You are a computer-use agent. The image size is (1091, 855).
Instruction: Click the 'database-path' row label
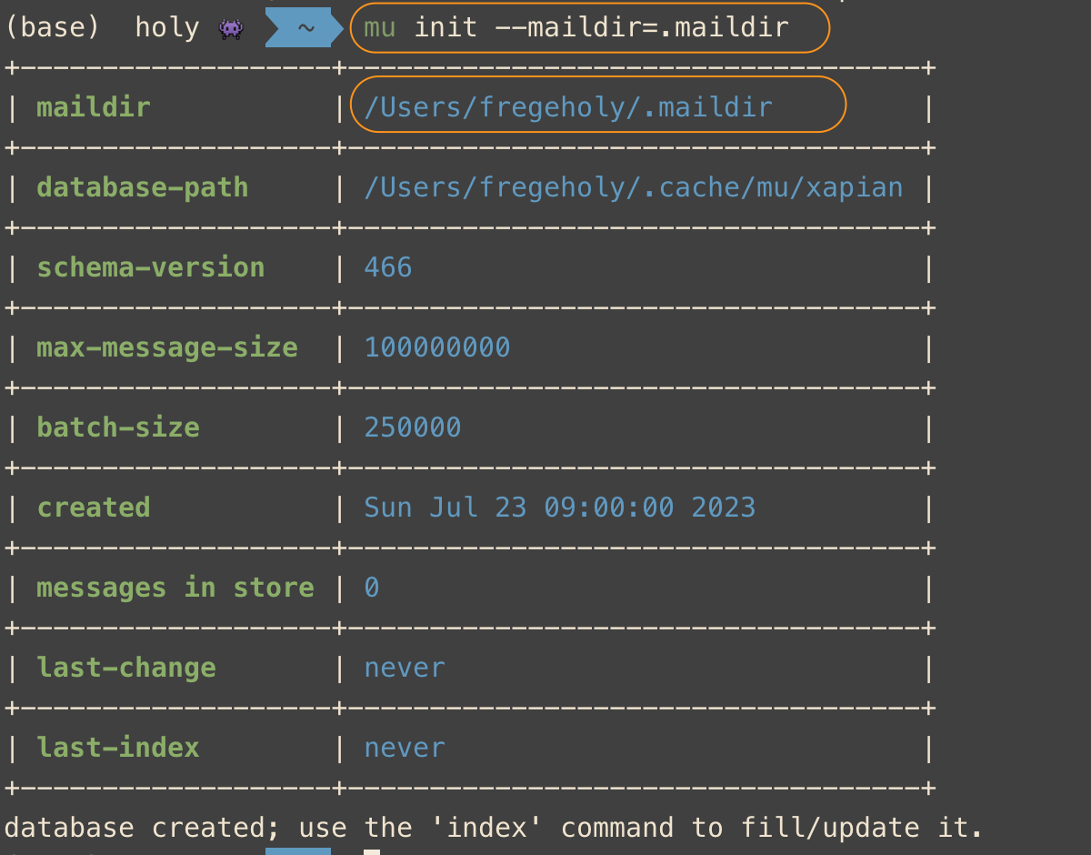click(x=142, y=187)
